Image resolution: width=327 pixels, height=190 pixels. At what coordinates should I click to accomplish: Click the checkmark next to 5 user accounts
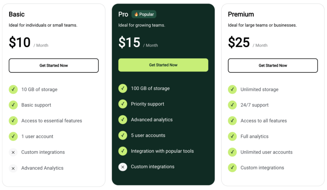tap(123, 135)
